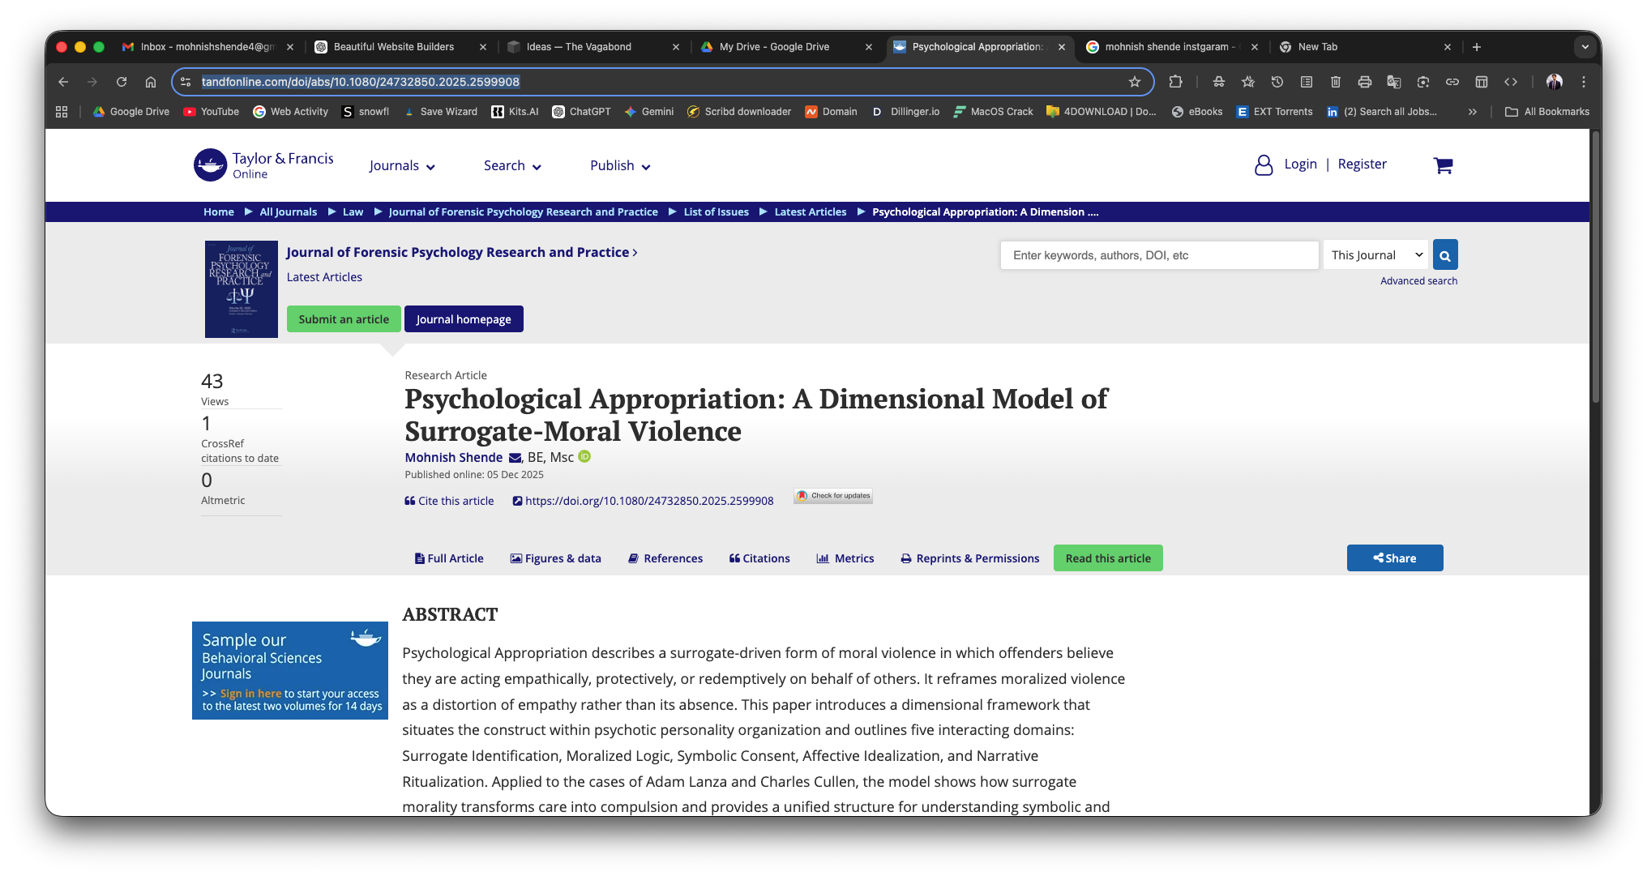Open the Advanced search link
Image resolution: width=1647 pixels, height=876 pixels.
pos(1418,280)
